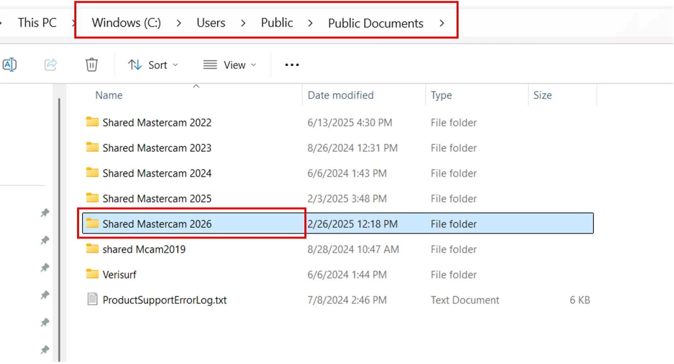
Task: Select Shared Mastercam 2022 folder name
Action: point(157,123)
